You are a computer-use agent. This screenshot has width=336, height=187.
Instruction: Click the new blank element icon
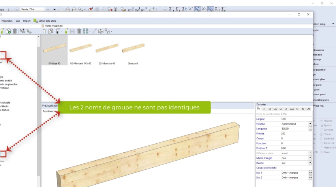coord(45,31)
